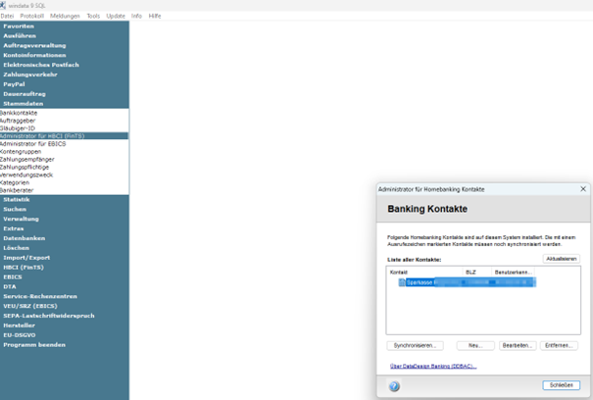Select Gläubiger-ID entry
The height and width of the screenshot is (400, 593).
click(x=65, y=128)
